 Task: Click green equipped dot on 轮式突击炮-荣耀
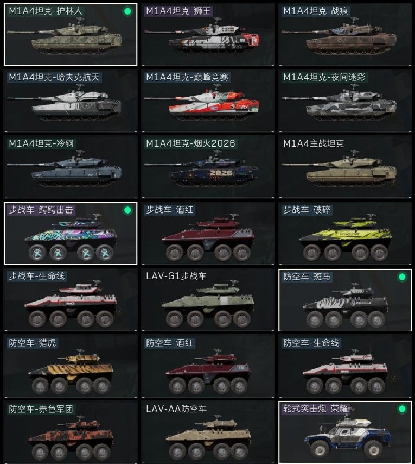[x=402, y=409]
